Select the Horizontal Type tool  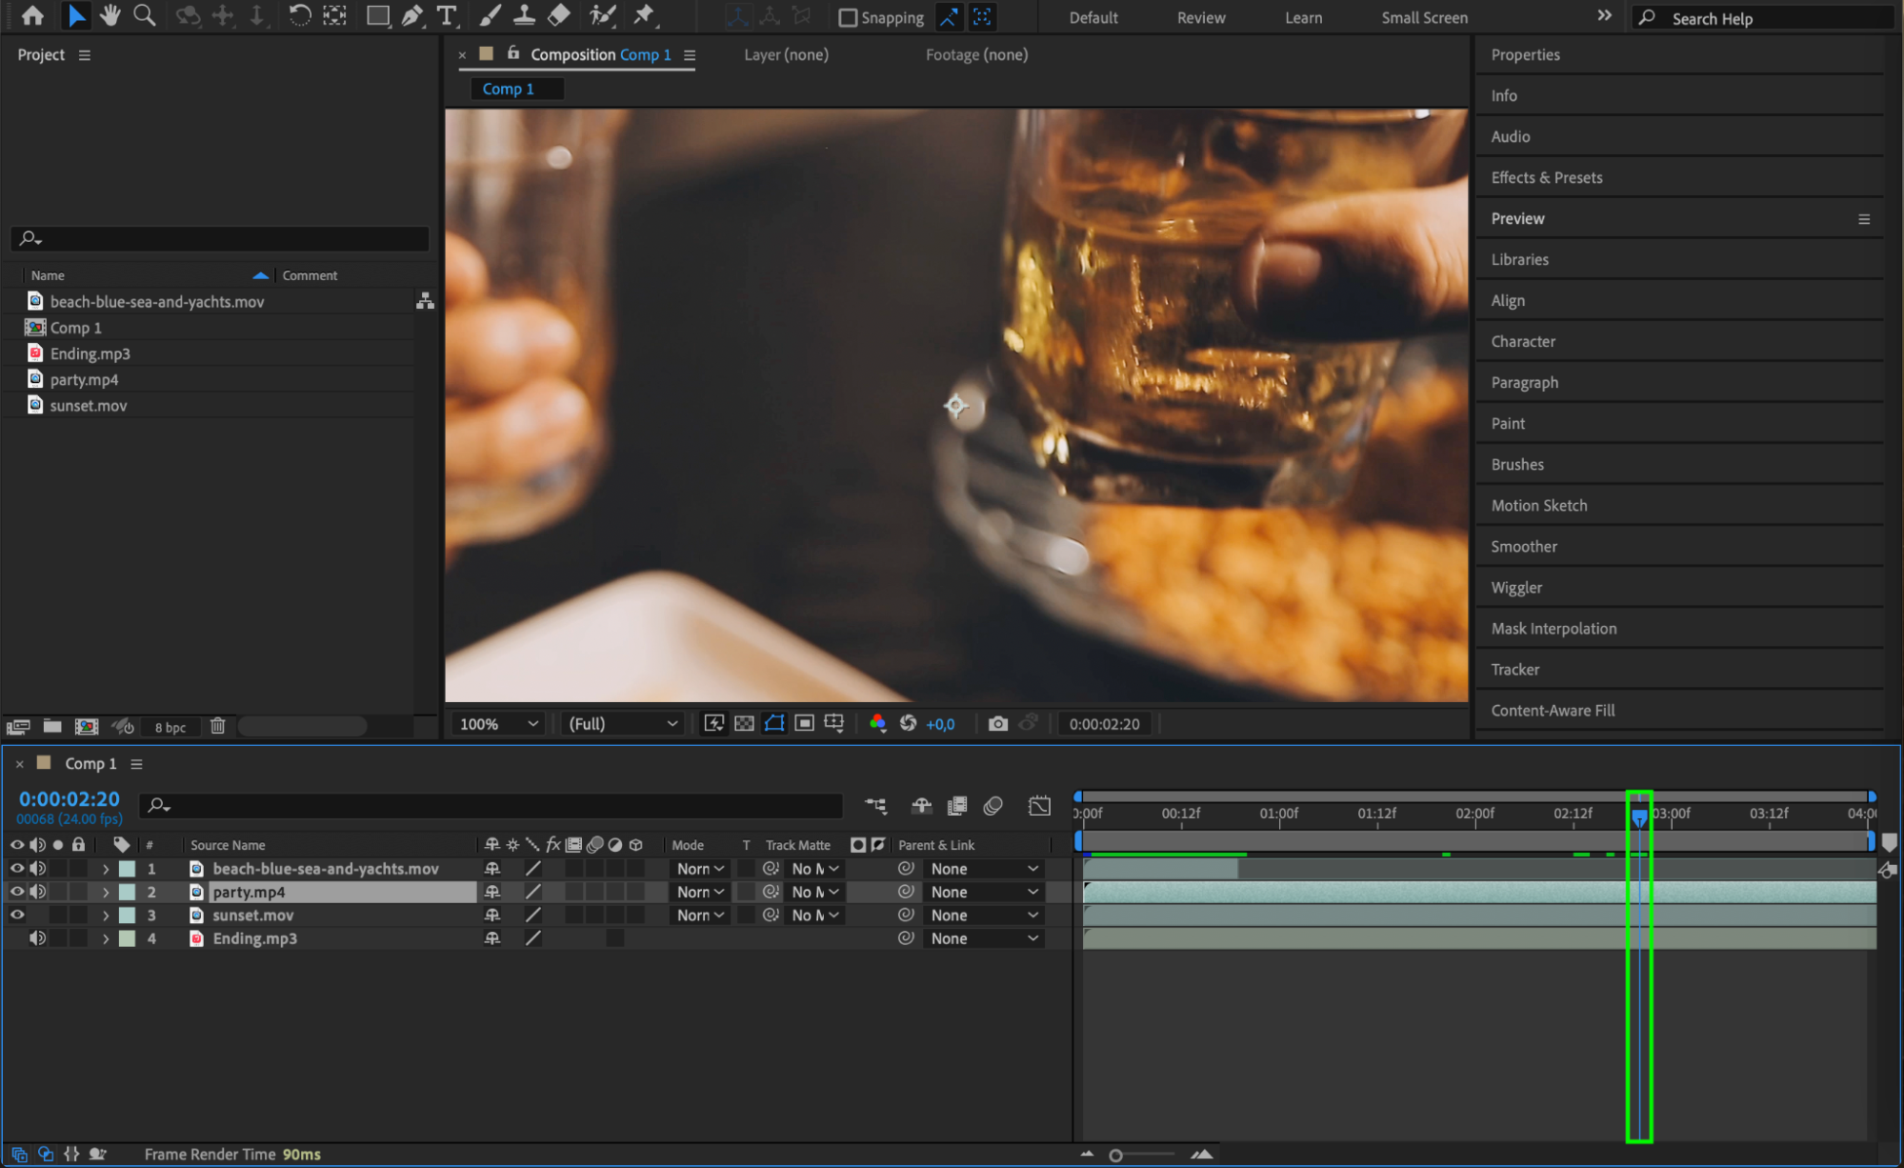446,15
